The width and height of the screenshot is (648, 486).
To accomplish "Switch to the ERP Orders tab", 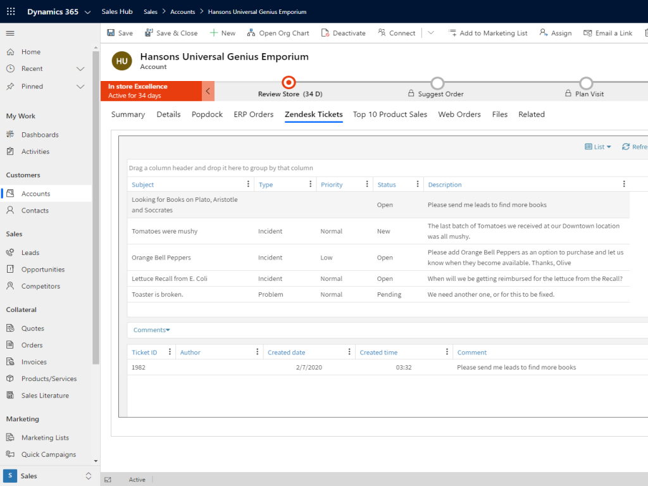I will (253, 115).
